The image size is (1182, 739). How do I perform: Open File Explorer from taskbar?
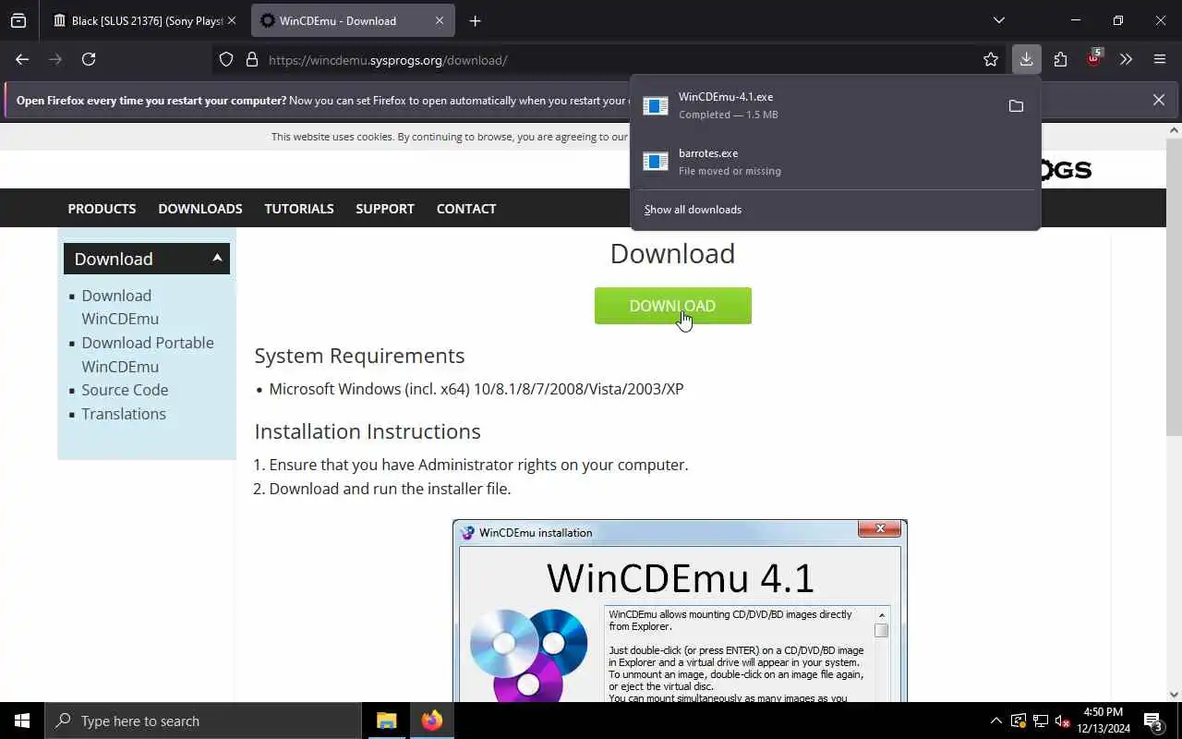tap(387, 721)
